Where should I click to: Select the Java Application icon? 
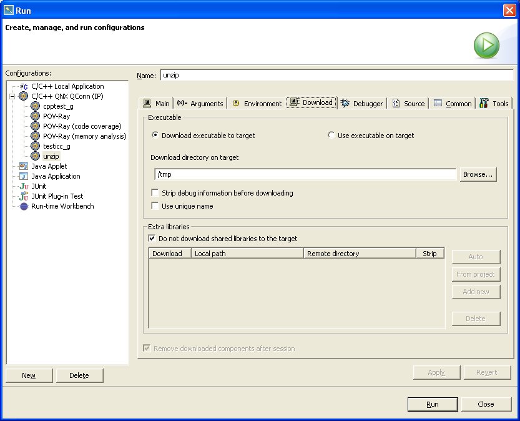[x=24, y=176]
